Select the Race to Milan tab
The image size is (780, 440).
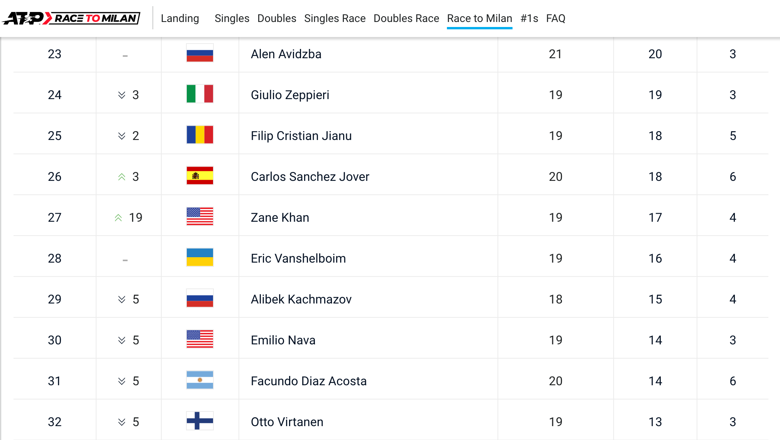click(479, 18)
